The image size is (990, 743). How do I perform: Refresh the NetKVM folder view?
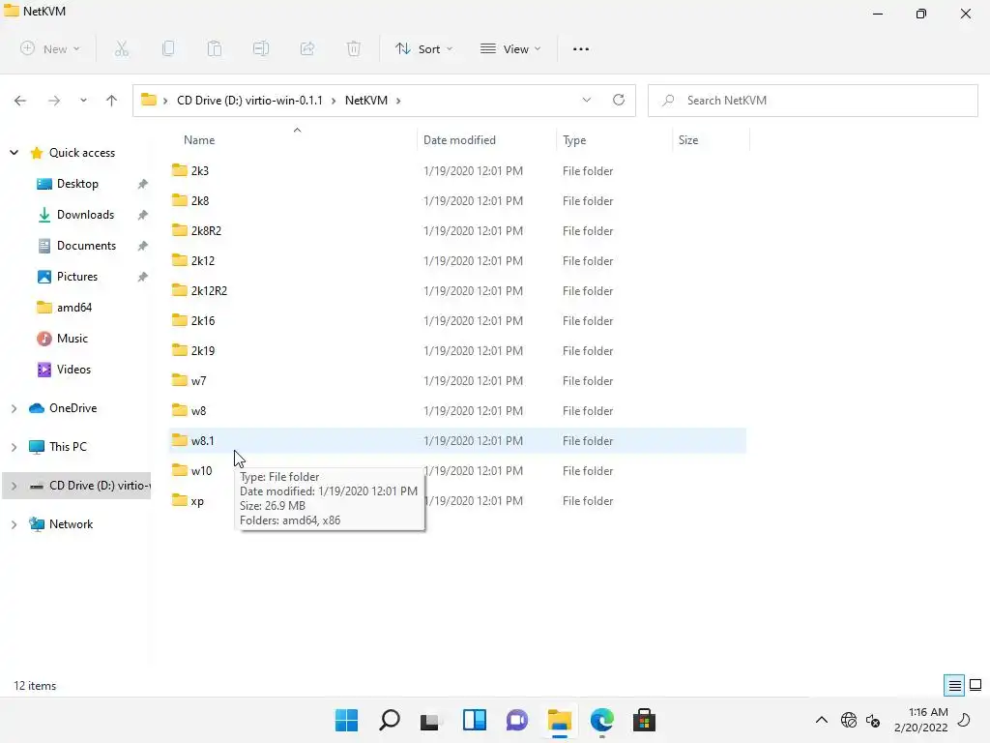tap(619, 100)
